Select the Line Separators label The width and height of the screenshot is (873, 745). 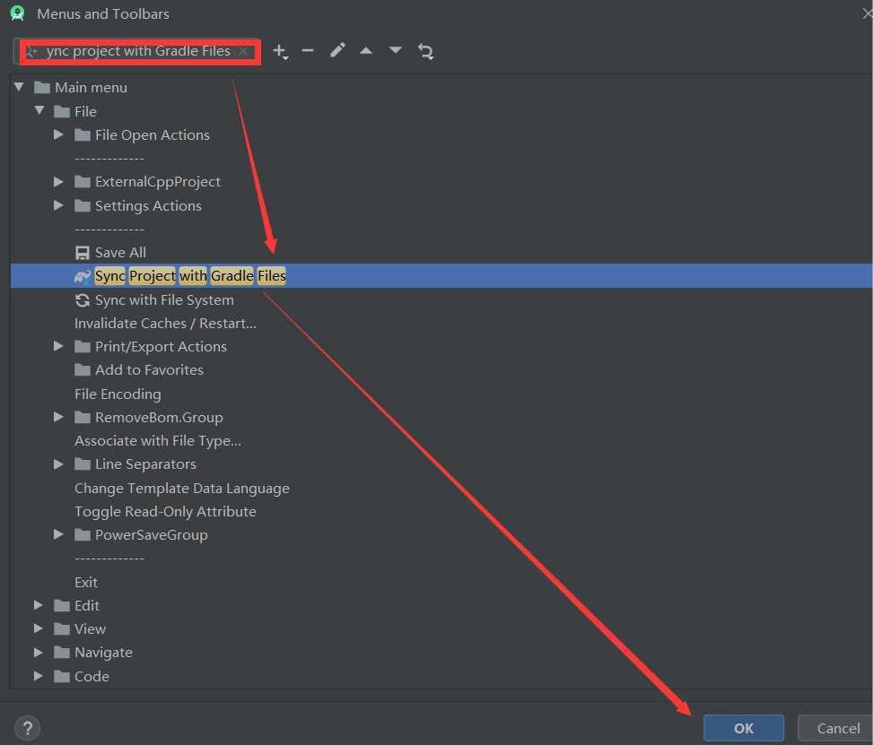tap(145, 464)
